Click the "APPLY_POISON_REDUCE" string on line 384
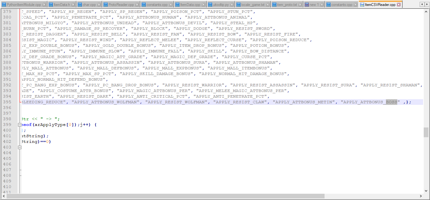The image size is (430, 200). click(x=280, y=40)
